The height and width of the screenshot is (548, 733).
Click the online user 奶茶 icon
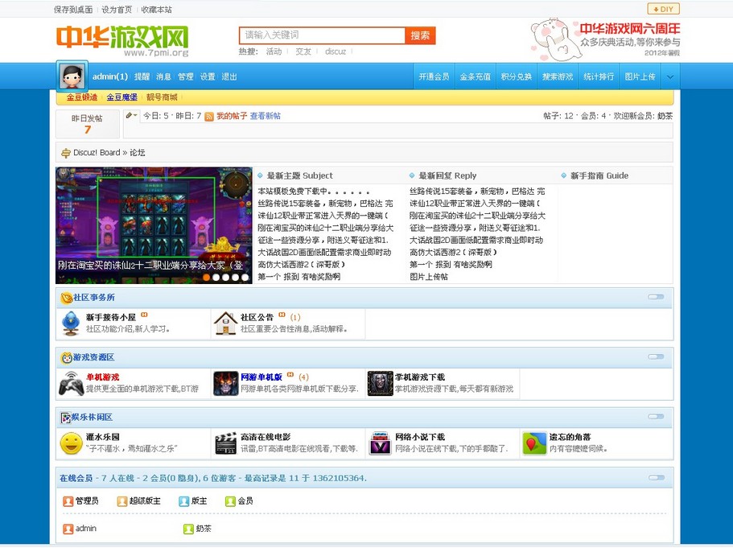coord(188,529)
